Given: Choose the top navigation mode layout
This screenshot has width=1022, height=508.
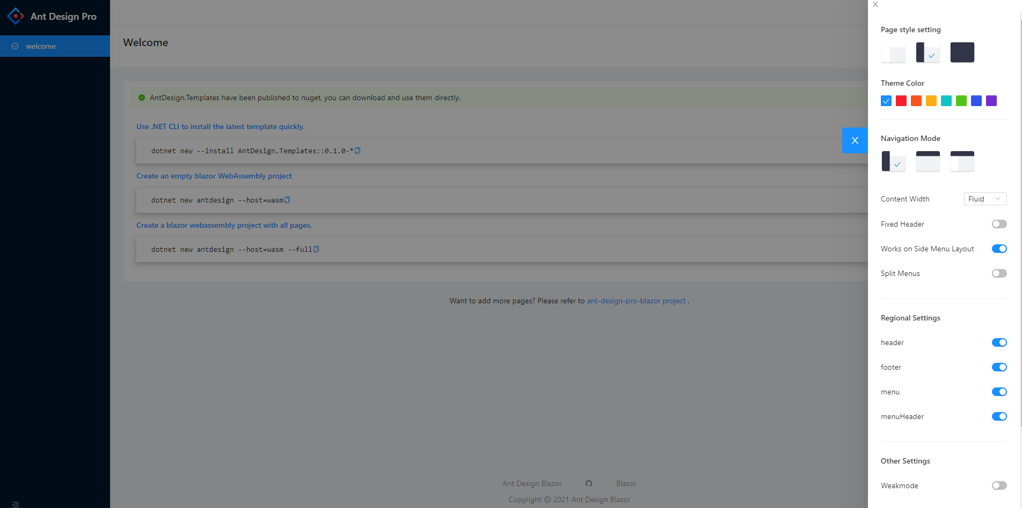Looking at the screenshot, I should click(x=927, y=161).
